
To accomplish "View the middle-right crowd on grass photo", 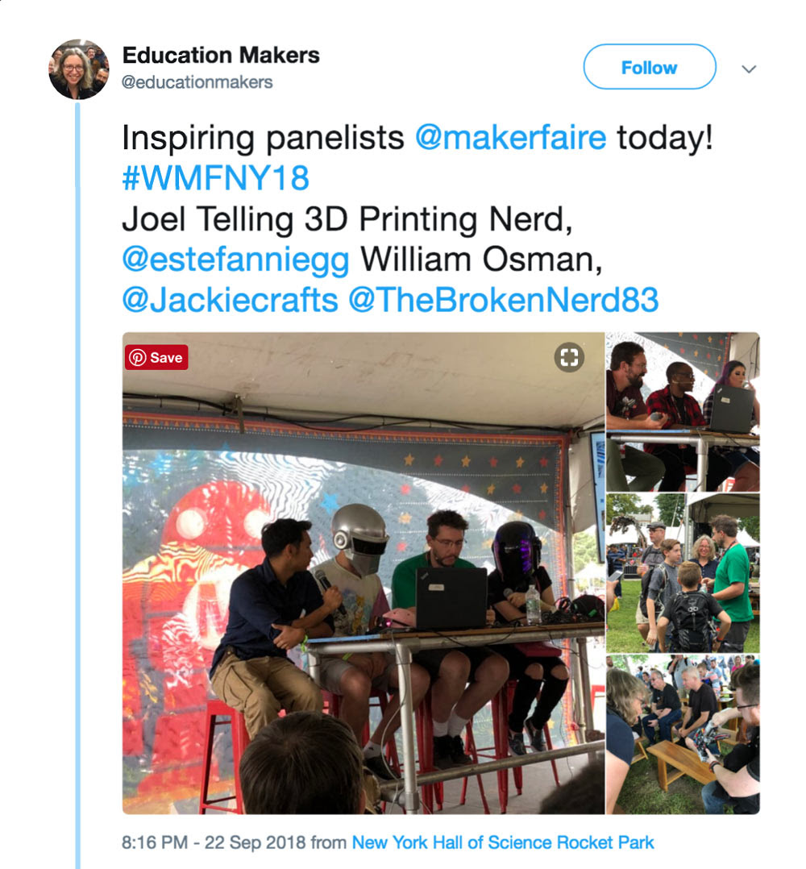I will point(683,573).
